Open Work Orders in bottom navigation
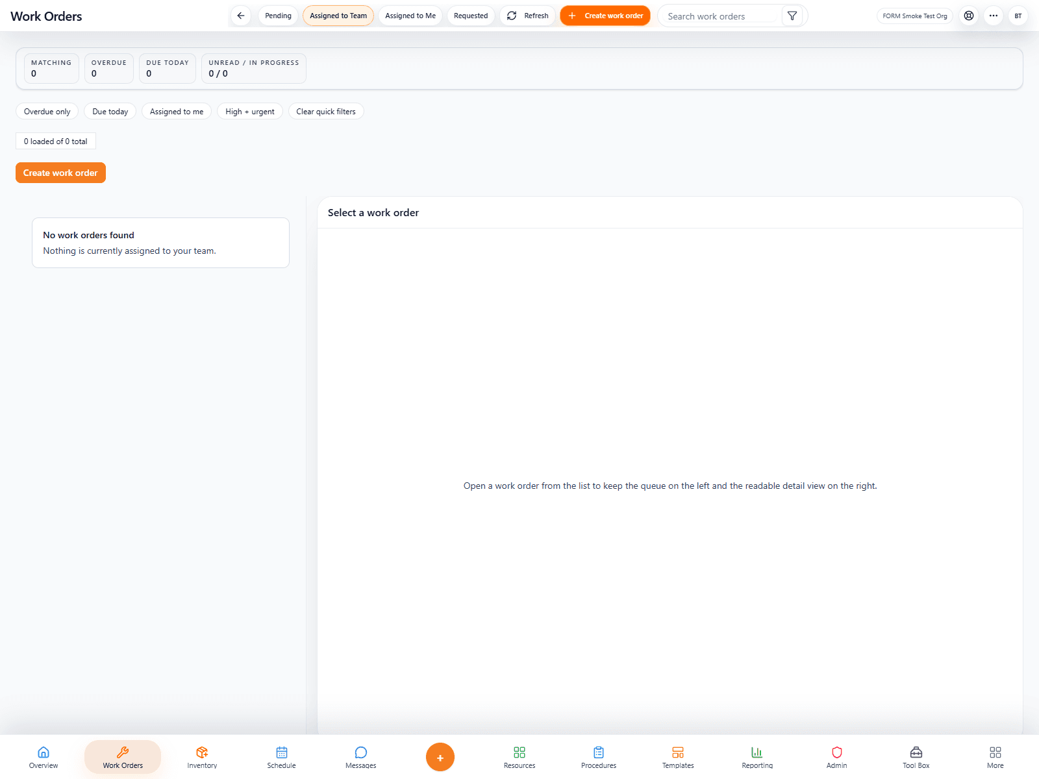 (x=123, y=757)
